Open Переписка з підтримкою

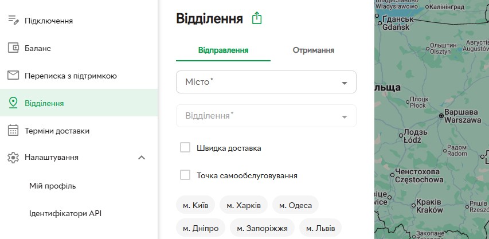[x=79, y=76]
